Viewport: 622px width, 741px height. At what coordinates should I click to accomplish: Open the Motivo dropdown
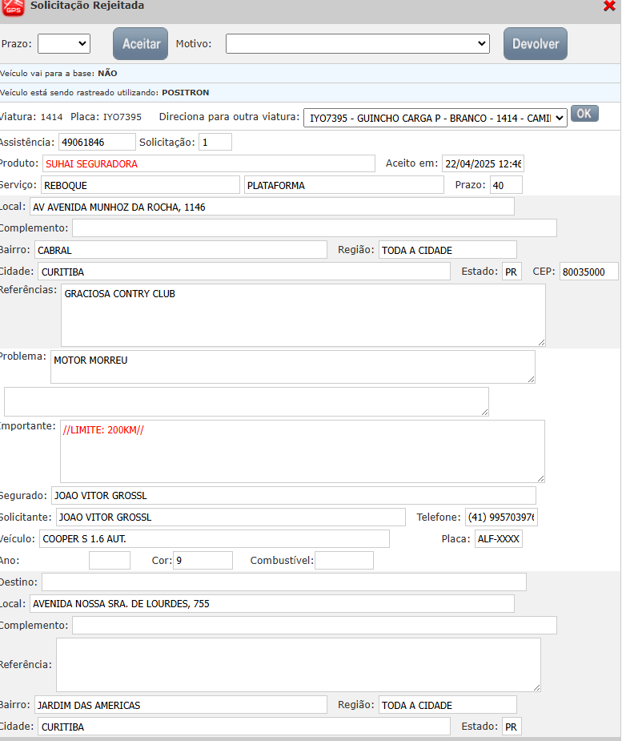358,43
